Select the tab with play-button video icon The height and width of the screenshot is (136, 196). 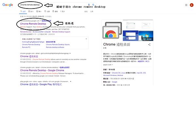31,11
